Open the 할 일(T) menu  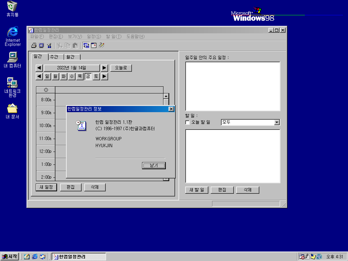tap(114, 37)
